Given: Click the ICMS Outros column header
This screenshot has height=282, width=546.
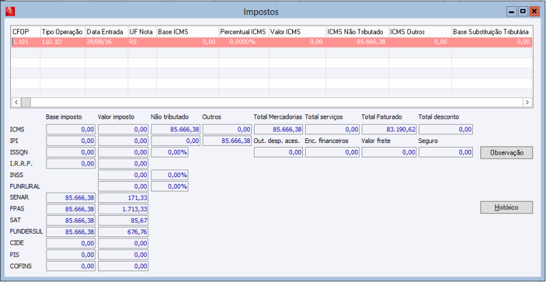Looking at the screenshot, I should coord(420,31).
